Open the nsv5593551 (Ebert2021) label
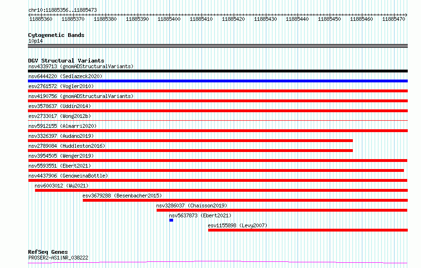This screenshot has height=268, width=421. pos(60,166)
